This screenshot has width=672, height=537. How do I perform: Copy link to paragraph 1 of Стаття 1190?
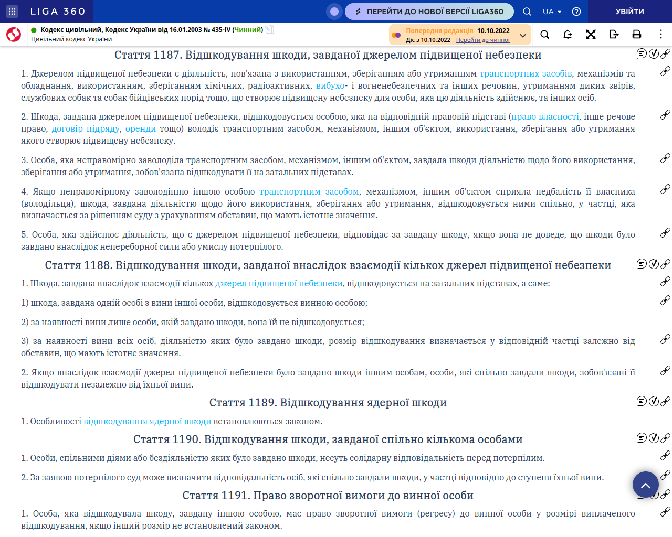coord(665,456)
